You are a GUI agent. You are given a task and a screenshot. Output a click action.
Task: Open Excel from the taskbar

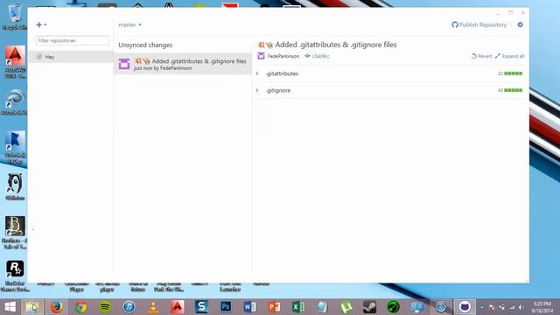(x=298, y=307)
